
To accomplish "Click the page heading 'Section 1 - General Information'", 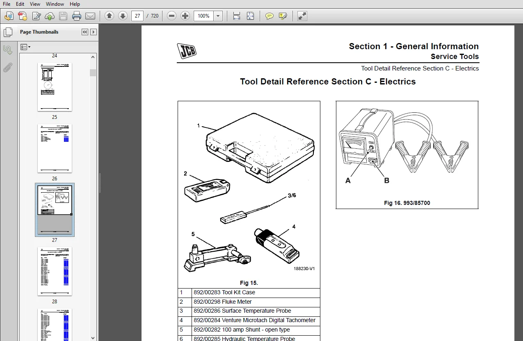I will (414, 46).
